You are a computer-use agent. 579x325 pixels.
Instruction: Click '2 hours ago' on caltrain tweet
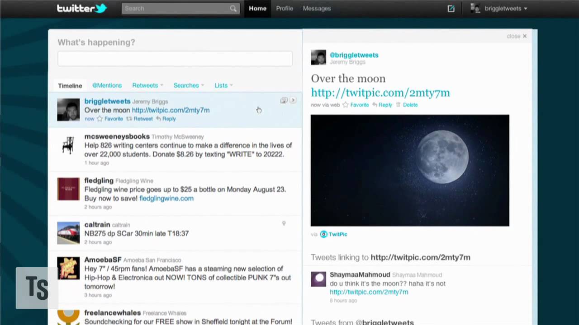98,242
